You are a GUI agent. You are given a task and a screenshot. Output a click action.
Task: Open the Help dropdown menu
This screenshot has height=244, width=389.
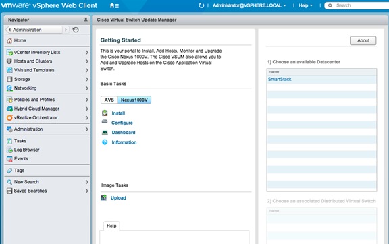click(305, 5)
